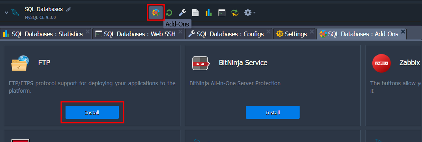Close the Web SSH tab
The image size is (422, 142).
180,32
